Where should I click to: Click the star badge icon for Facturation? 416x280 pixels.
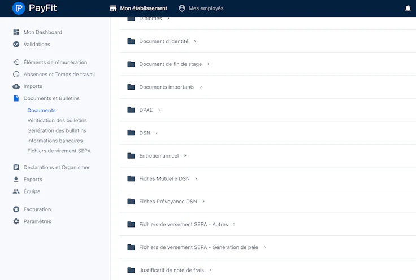[x=16, y=209]
